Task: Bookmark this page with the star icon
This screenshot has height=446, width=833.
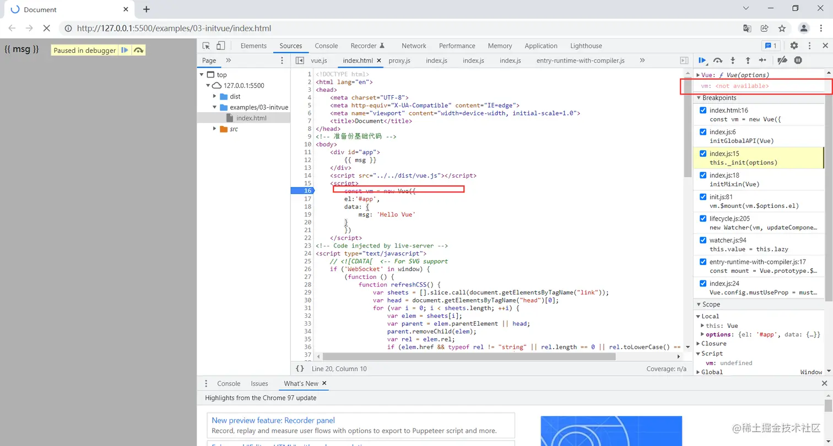Action: [782, 28]
